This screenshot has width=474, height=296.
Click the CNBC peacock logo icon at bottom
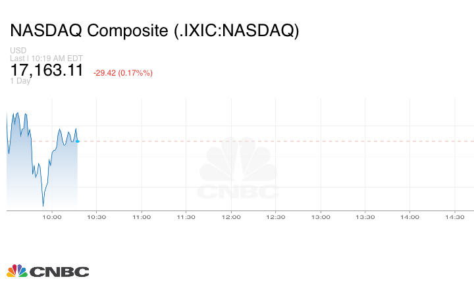click(17, 271)
